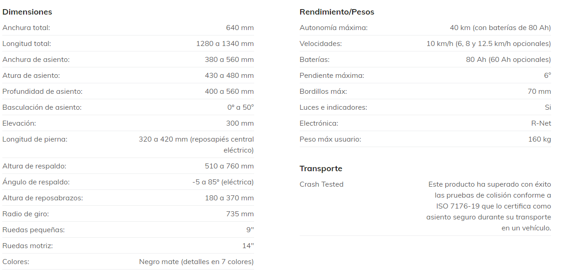Click the Peso máx usuario label

click(330, 139)
